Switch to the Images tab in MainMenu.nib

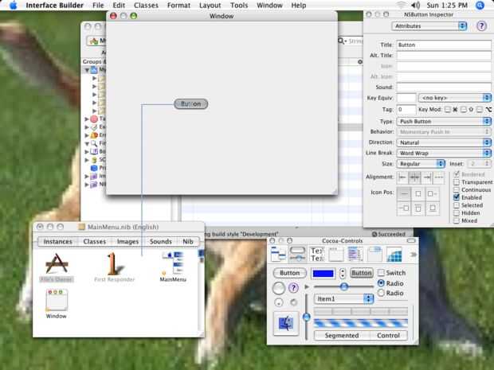[127, 241]
